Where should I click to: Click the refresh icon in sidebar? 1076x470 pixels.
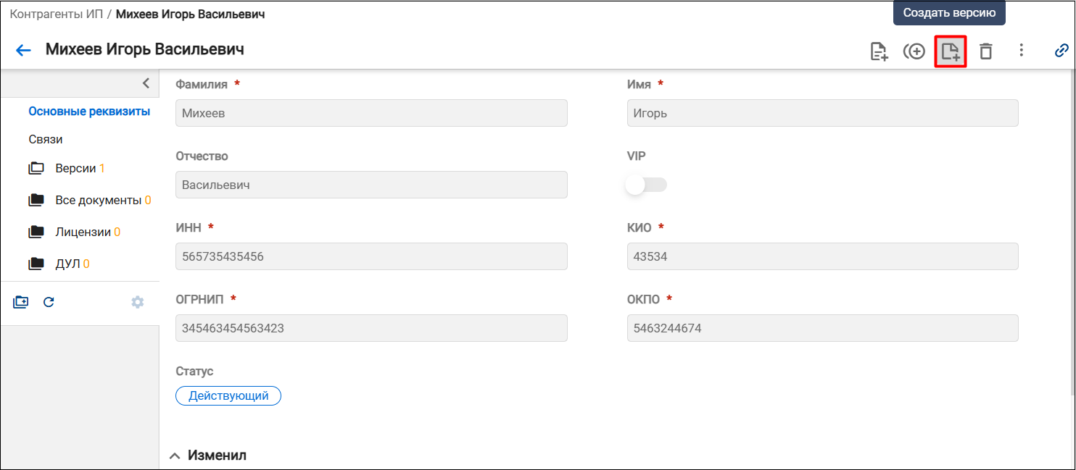click(49, 302)
